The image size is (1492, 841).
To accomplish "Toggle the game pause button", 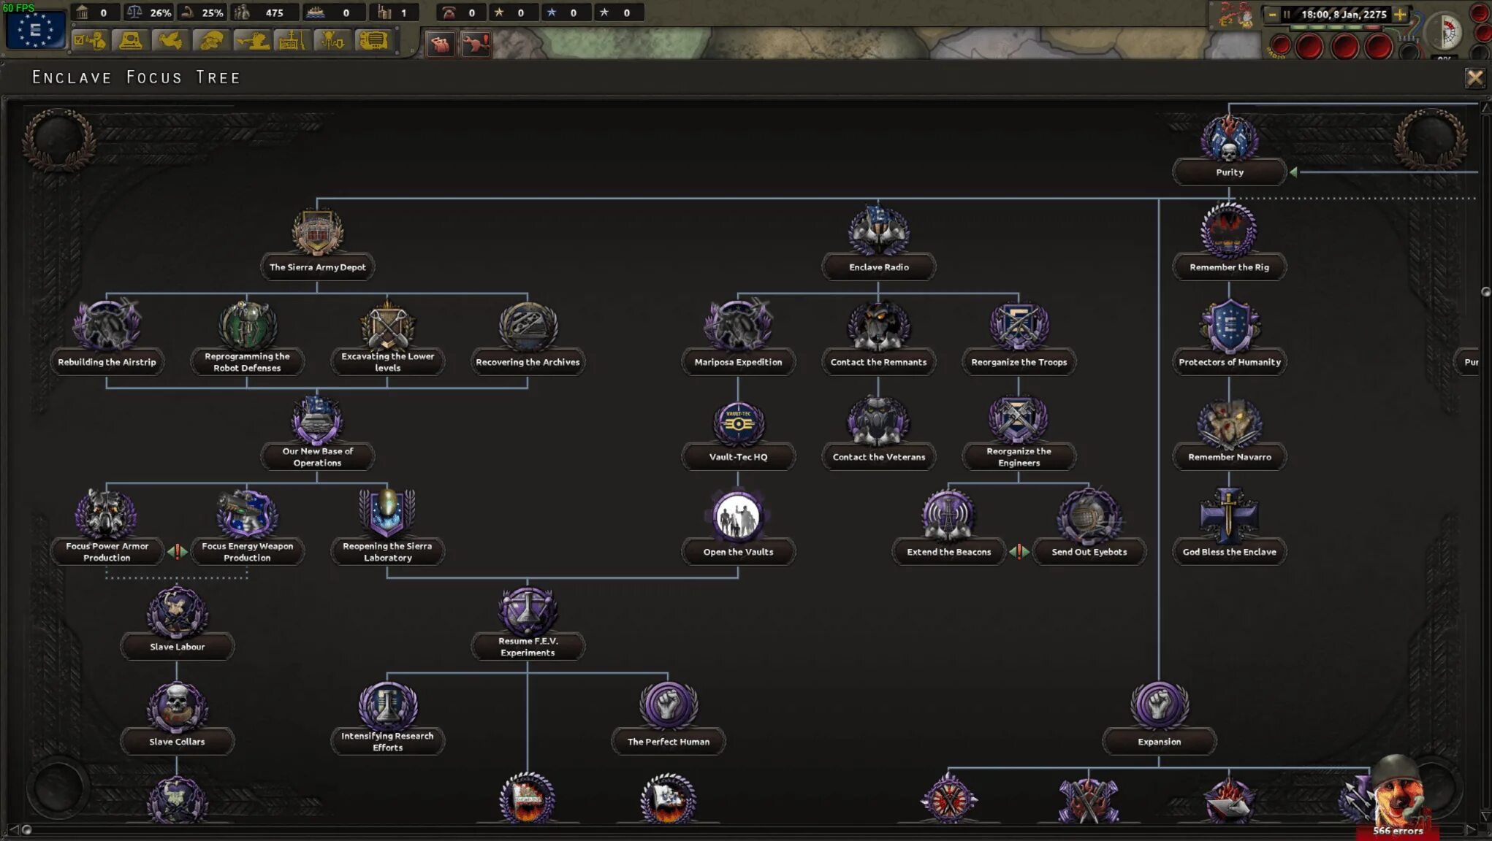I will point(1287,14).
